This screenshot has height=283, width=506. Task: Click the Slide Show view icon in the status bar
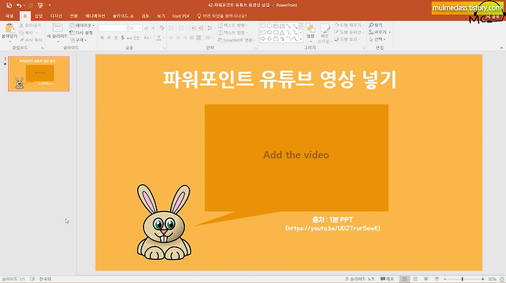point(436,279)
